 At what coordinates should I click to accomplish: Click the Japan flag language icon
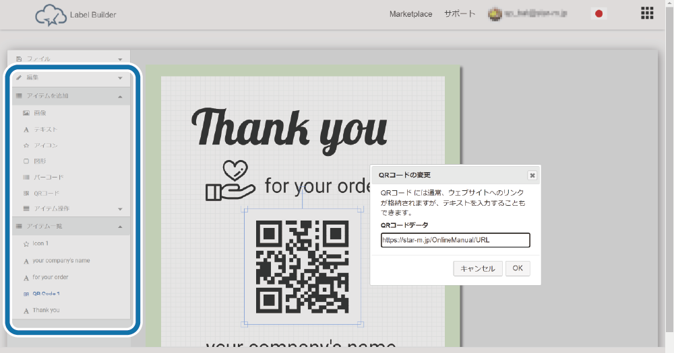click(x=599, y=13)
